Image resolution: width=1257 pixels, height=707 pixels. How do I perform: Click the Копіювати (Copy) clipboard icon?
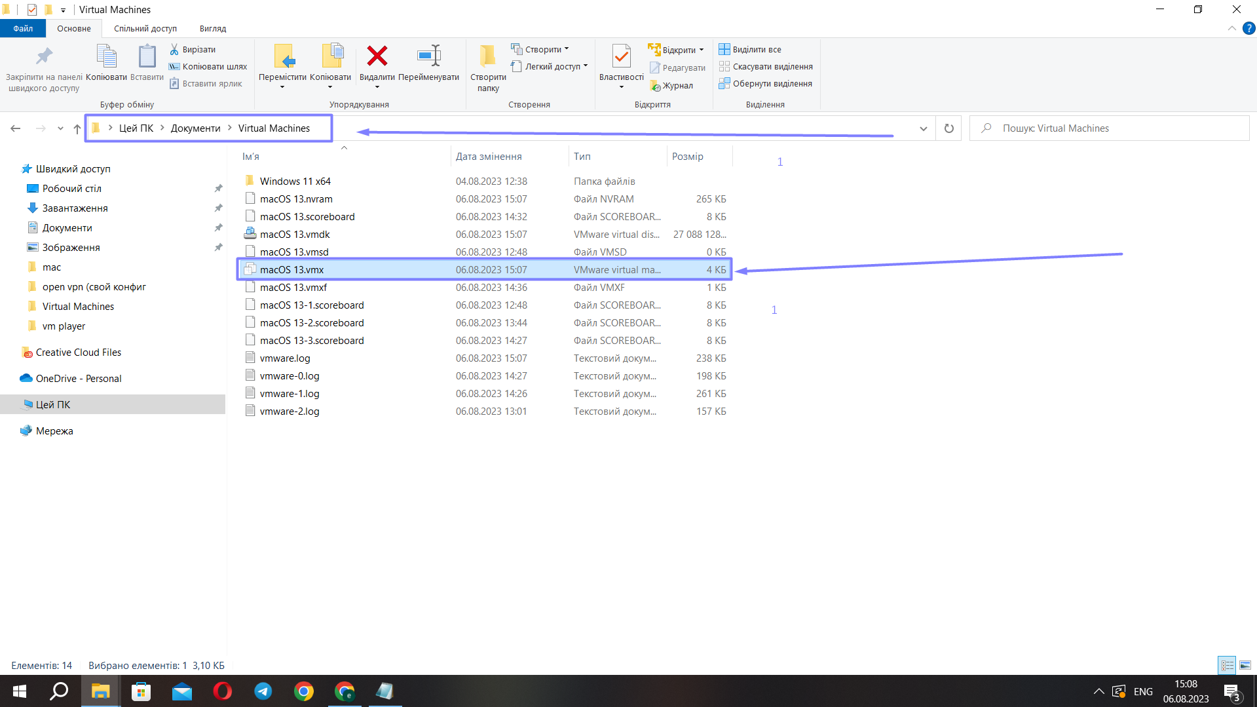click(106, 56)
